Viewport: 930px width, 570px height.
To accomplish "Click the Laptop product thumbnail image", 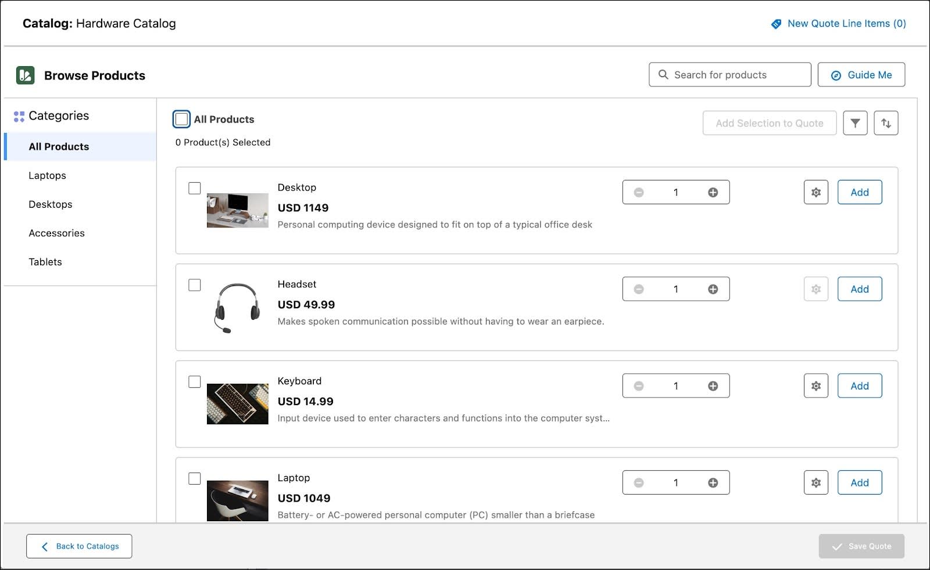I will point(237,500).
